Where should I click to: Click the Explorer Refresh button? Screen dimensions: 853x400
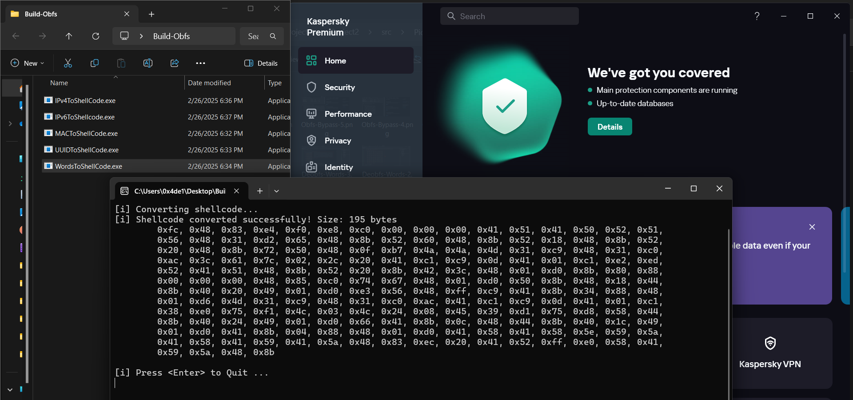click(96, 36)
